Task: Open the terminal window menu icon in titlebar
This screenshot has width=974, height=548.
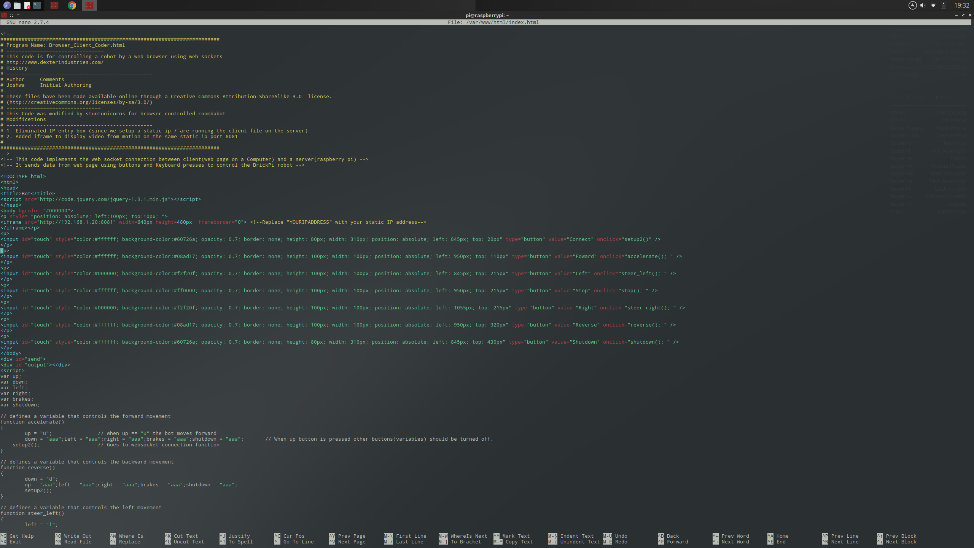Action: (4, 15)
